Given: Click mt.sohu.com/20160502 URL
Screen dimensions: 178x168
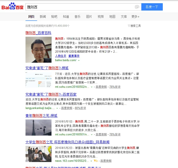Looking at the screenshot, I should click(x=72, y=87).
